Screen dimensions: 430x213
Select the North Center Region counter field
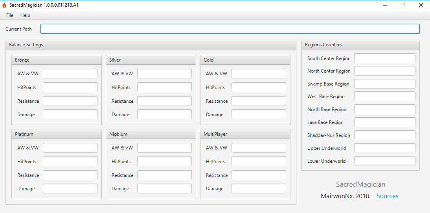click(x=385, y=71)
